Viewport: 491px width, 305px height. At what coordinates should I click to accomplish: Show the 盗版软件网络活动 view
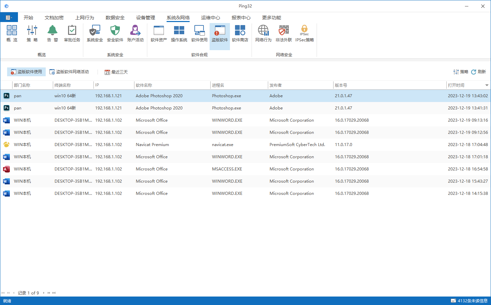click(69, 72)
